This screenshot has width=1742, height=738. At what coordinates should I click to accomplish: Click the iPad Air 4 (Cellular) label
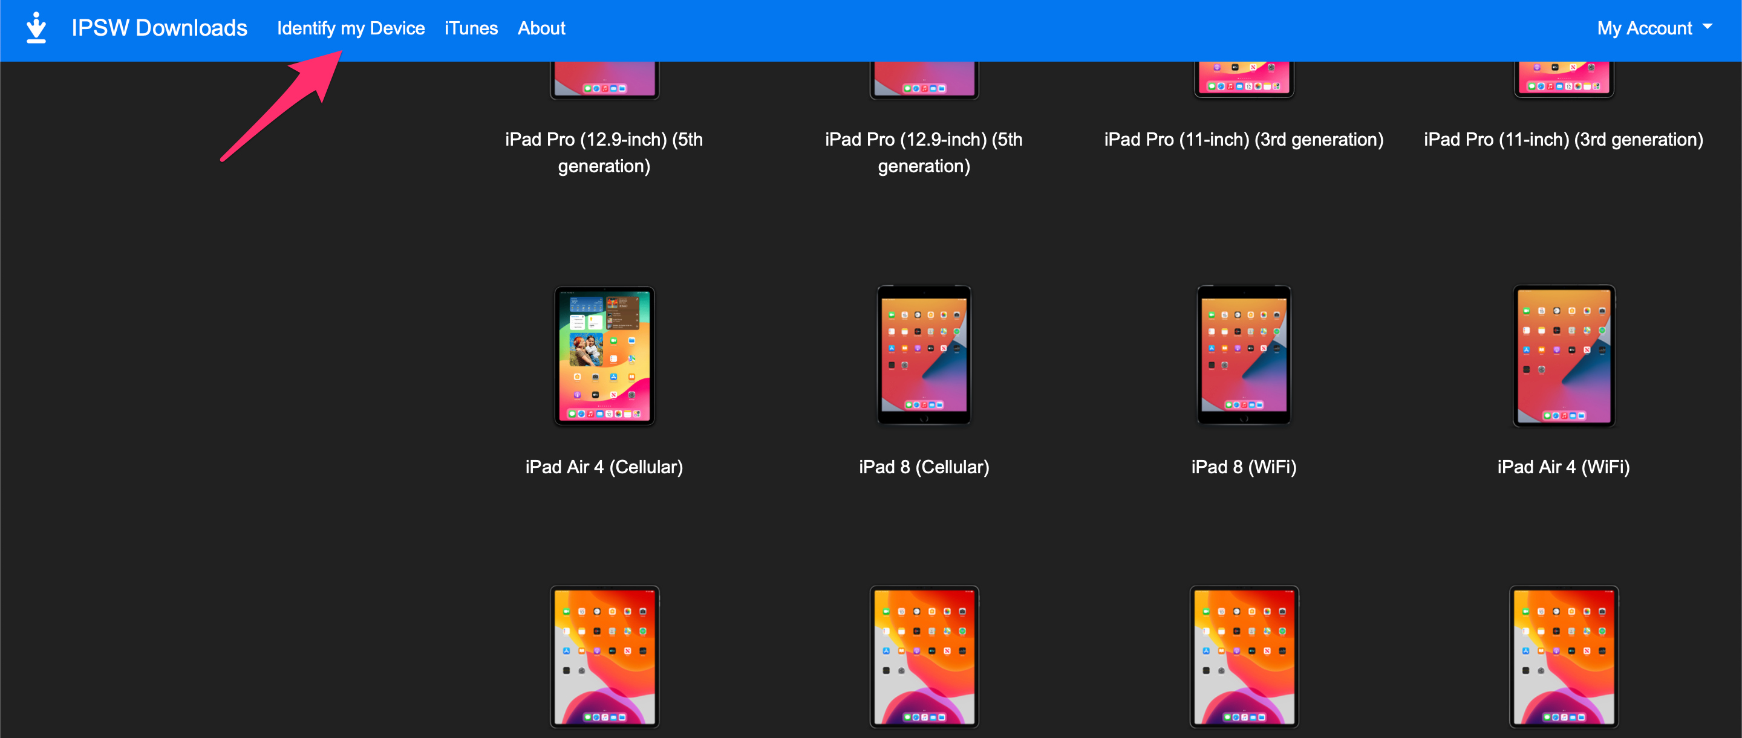tap(604, 467)
